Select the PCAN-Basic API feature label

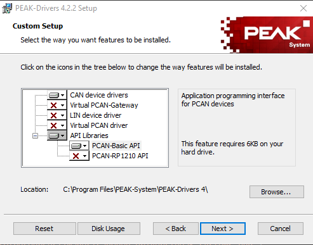(x=116, y=146)
